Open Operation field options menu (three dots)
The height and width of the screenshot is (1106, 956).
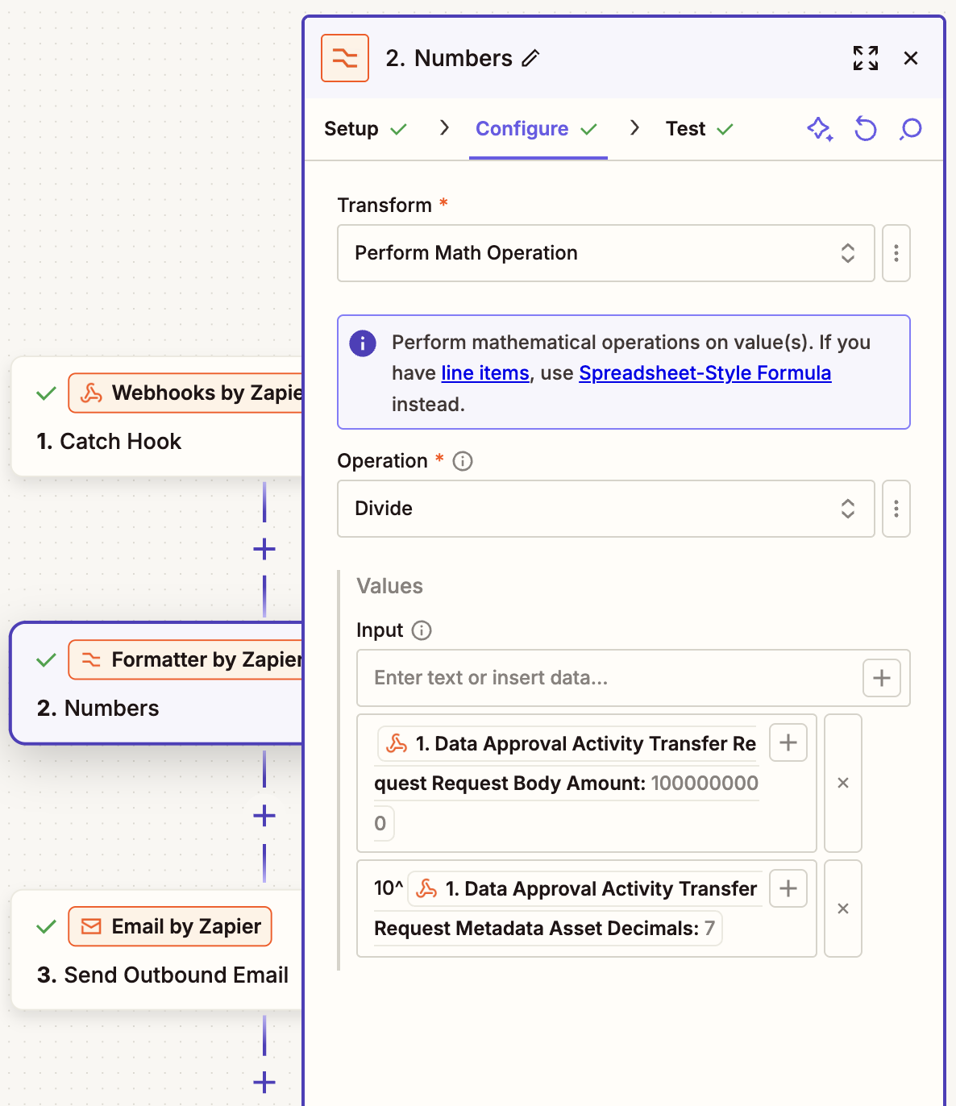click(896, 509)
